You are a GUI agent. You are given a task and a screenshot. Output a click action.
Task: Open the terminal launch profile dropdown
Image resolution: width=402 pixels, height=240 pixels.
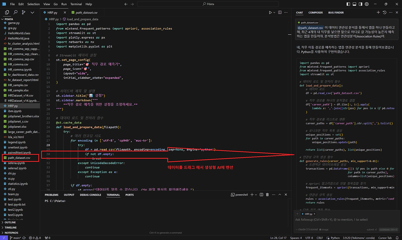point(256,195)
